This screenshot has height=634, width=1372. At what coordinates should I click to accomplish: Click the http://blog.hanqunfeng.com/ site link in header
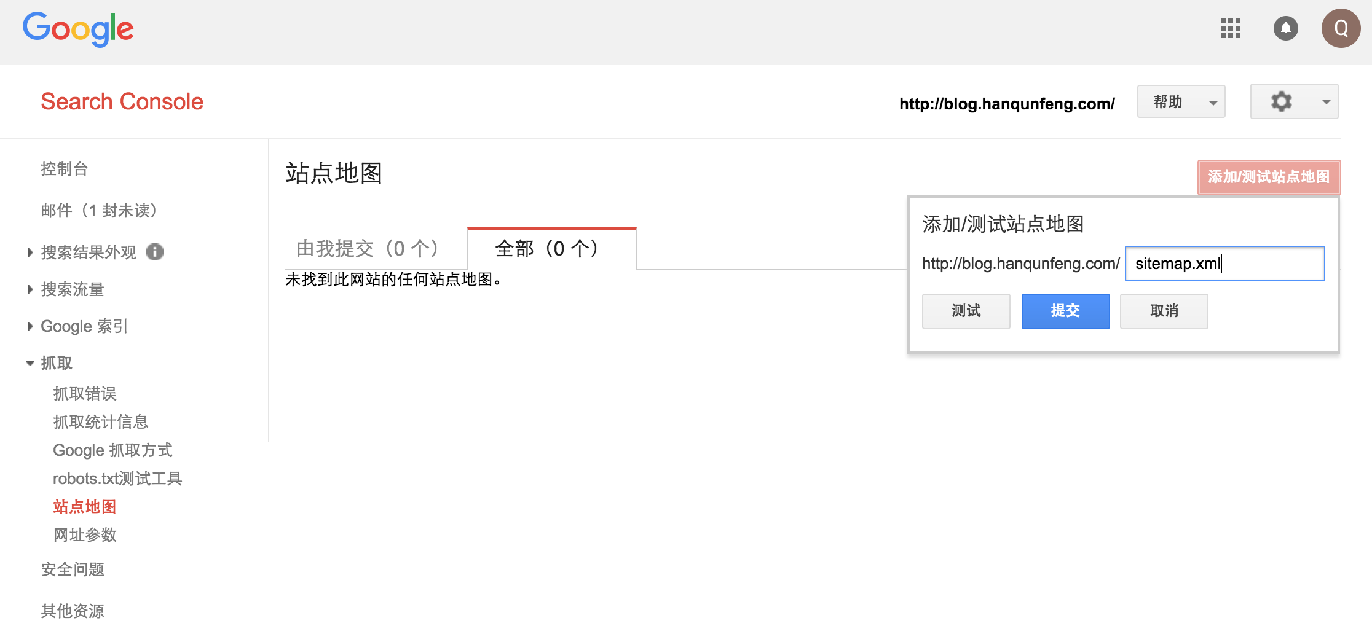pos(1007,103)
